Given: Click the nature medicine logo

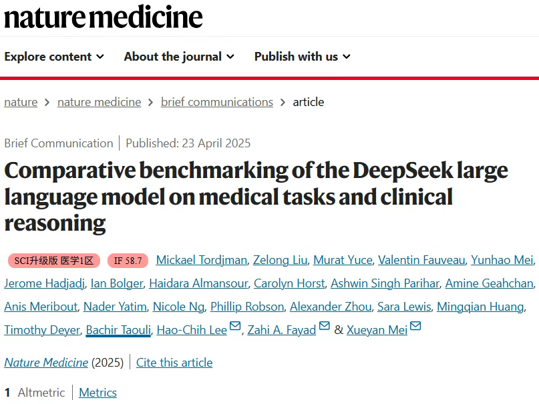Looking at the screenshot, I should coord(103,17).
